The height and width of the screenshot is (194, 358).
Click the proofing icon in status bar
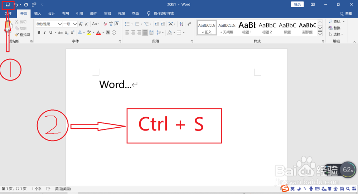pyautogui.click(x=48, y=189)
